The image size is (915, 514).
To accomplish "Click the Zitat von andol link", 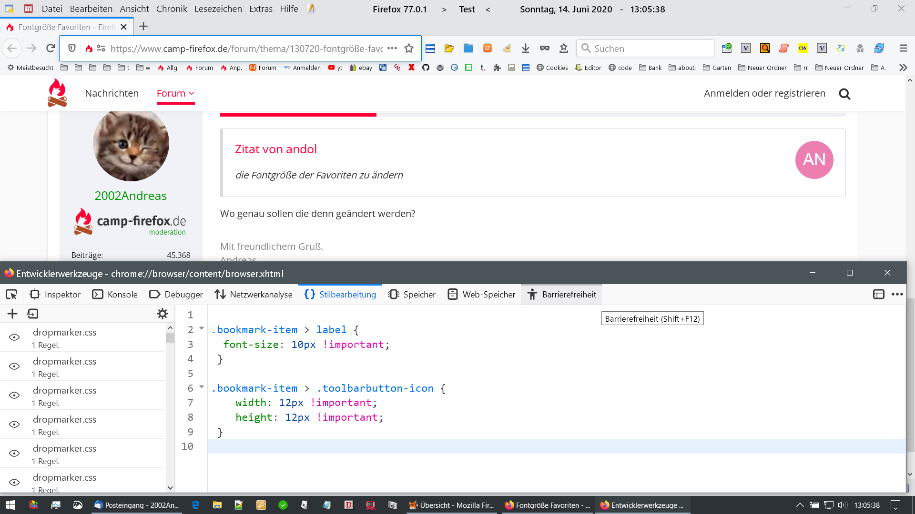I will [x=275, y=149].
